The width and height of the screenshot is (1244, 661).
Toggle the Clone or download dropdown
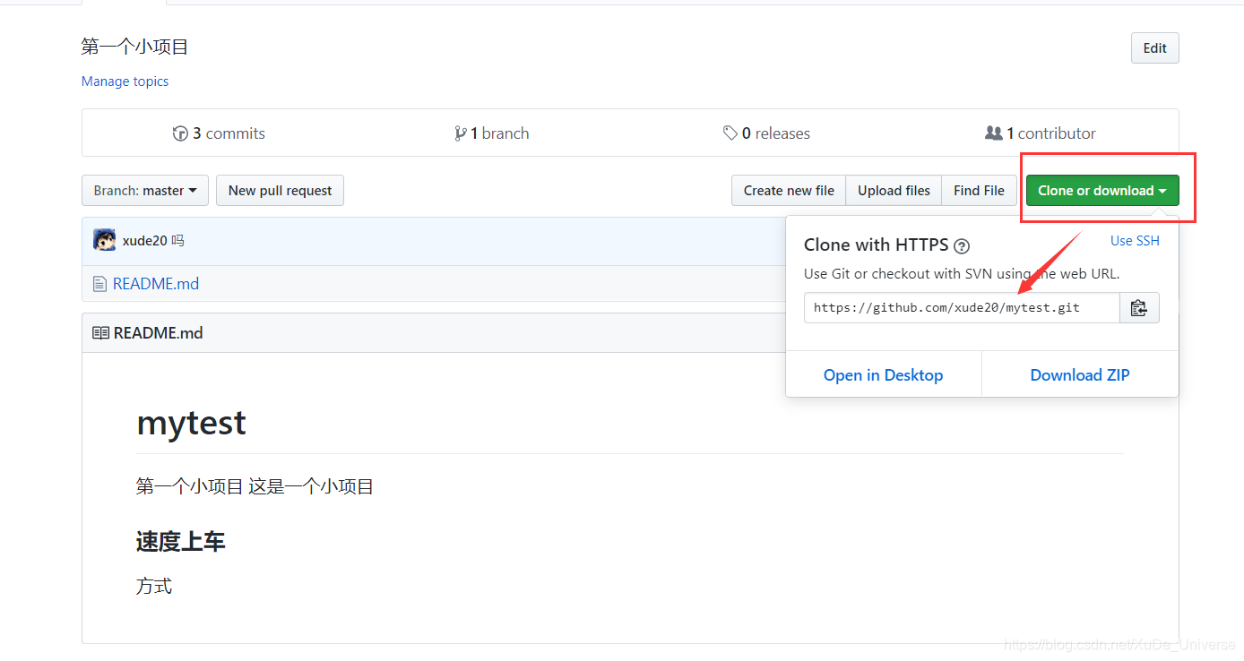pos(1102,190)
